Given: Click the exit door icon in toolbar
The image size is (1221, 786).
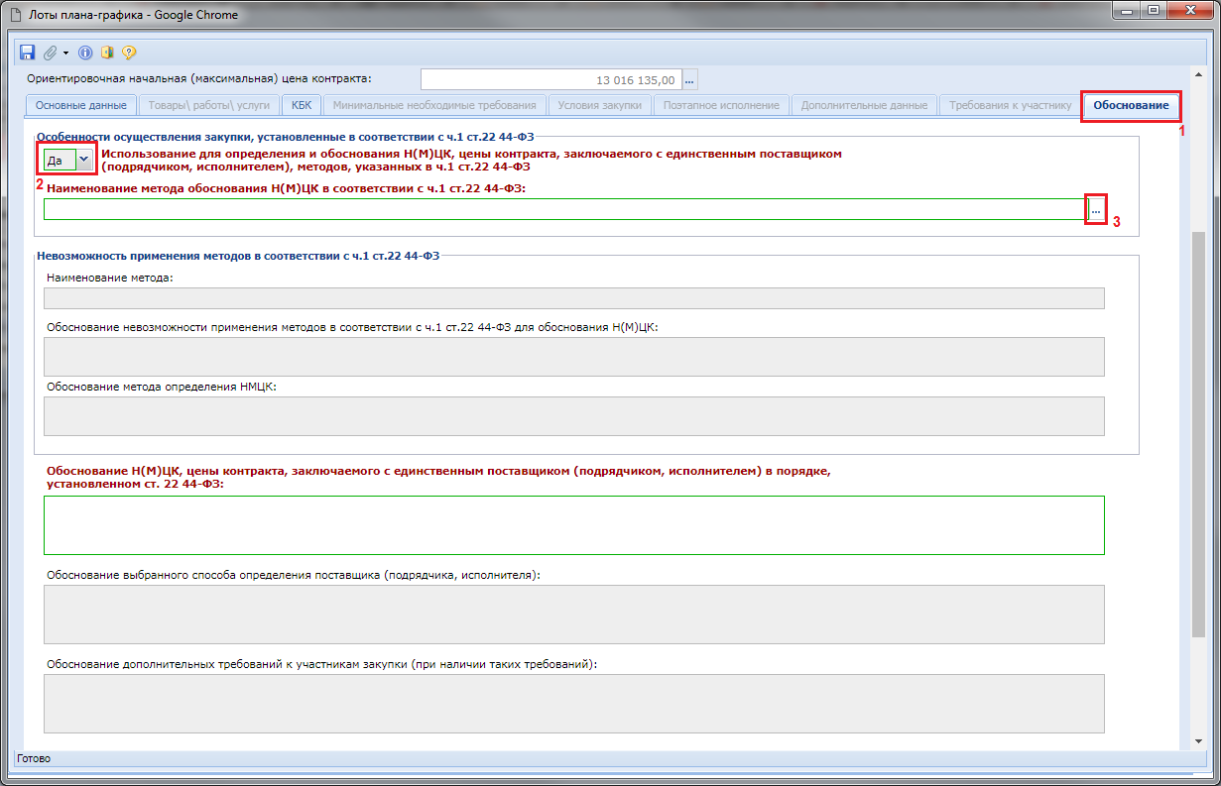Looking at the screenshot, I should [x=107, y=53].
